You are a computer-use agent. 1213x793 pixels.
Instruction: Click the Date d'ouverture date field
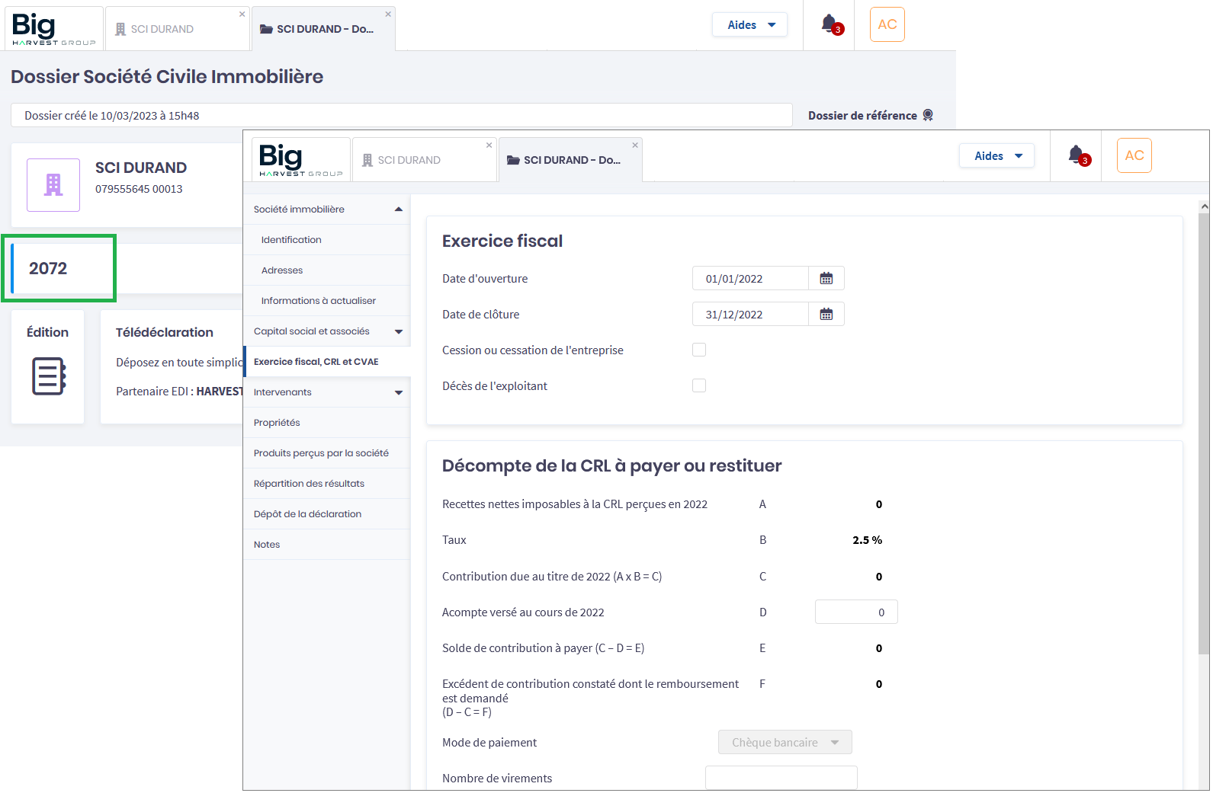click(x=750, y=279)
